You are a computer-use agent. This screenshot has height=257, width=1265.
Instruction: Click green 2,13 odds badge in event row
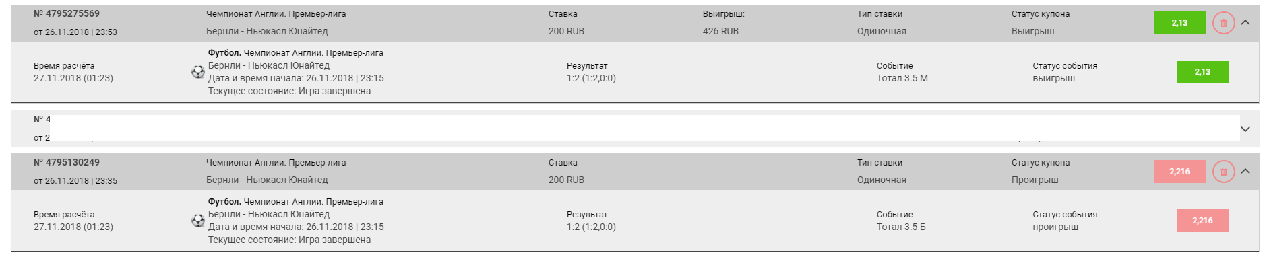(x=1202, y=72)
